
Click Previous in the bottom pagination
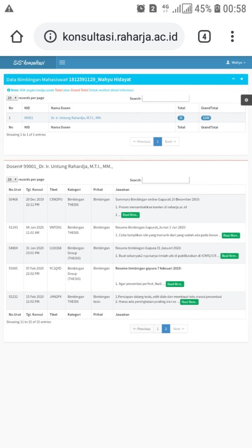142,329
